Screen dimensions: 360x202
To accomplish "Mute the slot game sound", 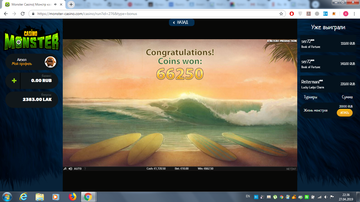I will (x=70, y=169).
